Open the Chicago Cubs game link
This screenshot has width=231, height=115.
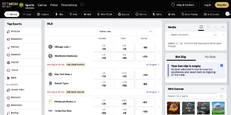tap(62, 47)
